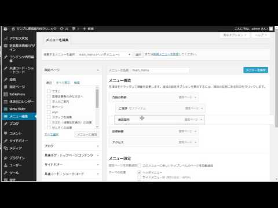Image resolution: width=278 pixels, height=208 pixels.
Task: Click the メニューの名前 main_menu input field
Action: click(x=160, y=70)
